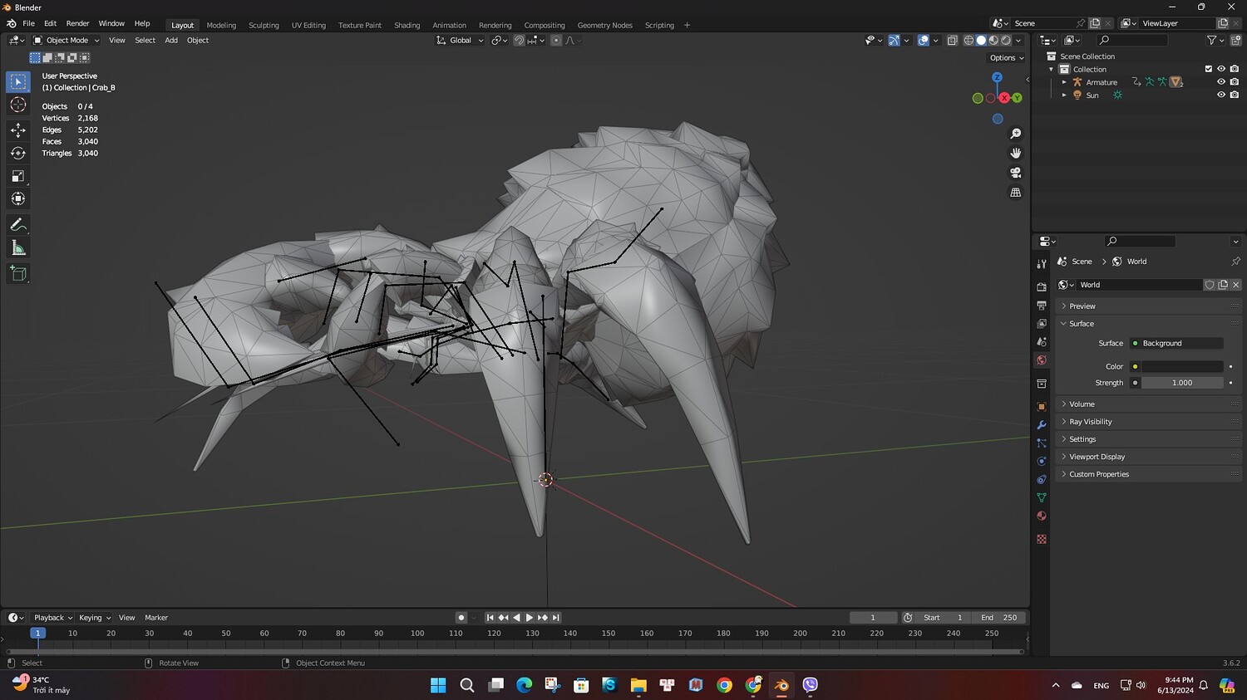Viewport: 1247px width, 700px height.
Task: Switch to the Sculpting workspace tab
Action: (264, 25)
